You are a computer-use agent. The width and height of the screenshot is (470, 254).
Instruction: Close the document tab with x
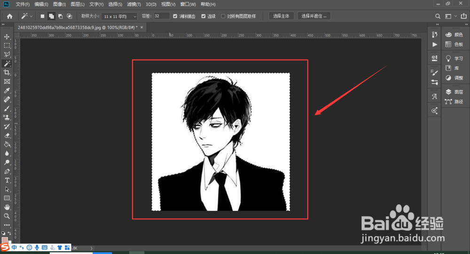click(x=141, y=27)
